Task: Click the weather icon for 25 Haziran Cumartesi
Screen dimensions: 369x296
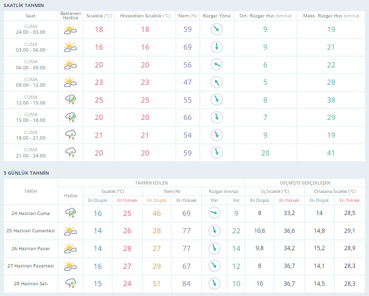Action: 70,231
